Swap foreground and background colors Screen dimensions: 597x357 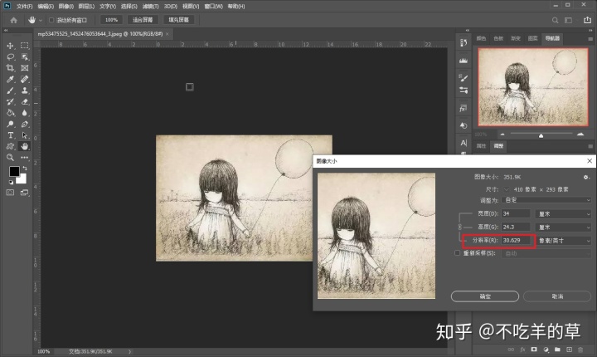[x=25, y=168]
